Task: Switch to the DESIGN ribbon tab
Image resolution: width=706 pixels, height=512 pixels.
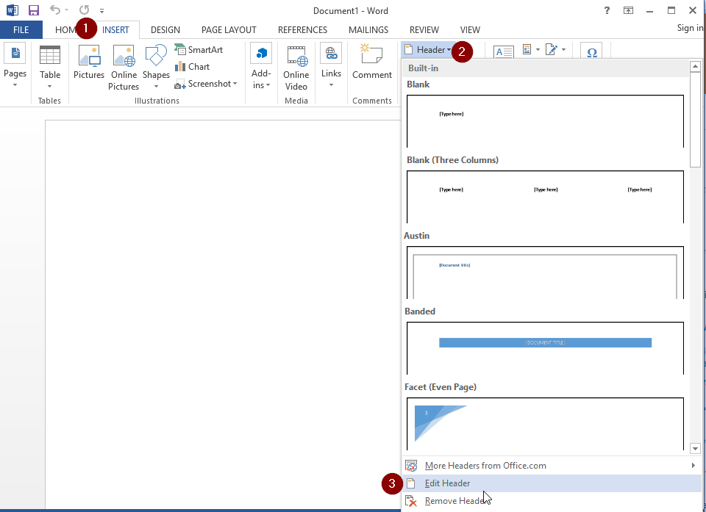Action: 165,29
